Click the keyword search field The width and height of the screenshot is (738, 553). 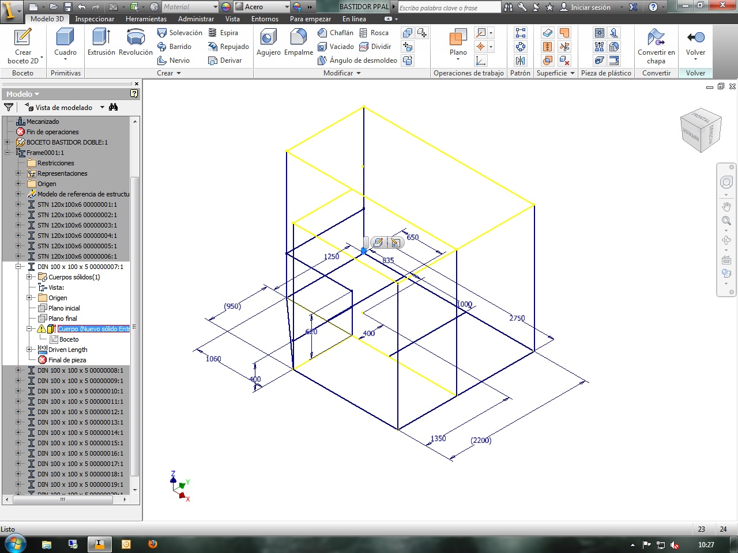pyautogui.click(x=449, y=7)
